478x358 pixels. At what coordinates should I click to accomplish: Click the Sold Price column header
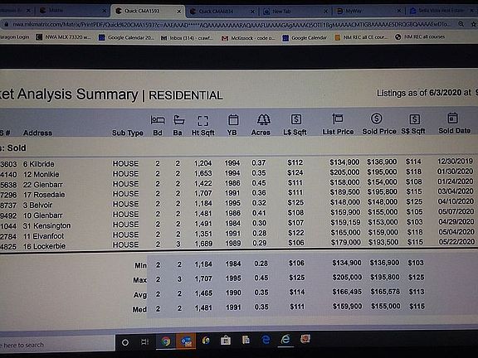click(x=379, y=132)
